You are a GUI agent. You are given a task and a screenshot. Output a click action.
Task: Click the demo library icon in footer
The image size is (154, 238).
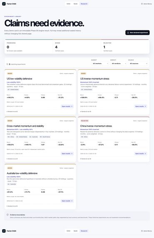(x=142, y=231)
